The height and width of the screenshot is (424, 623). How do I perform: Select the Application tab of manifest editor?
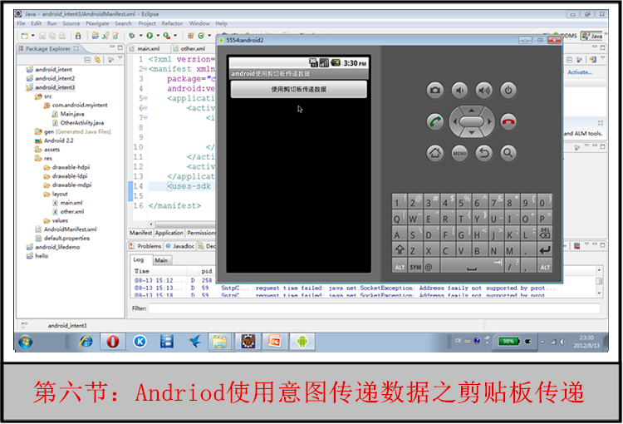point(169,233)
